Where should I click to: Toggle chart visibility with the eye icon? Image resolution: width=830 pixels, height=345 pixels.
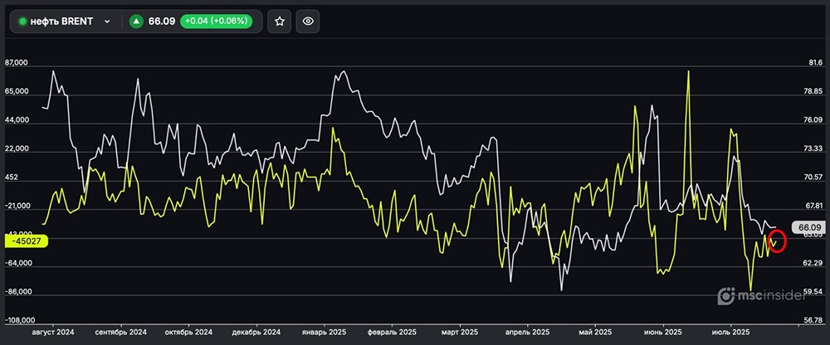[x=308, y=22]
